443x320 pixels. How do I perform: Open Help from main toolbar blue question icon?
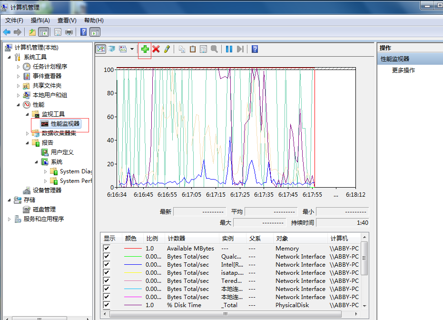pos(83,32)
